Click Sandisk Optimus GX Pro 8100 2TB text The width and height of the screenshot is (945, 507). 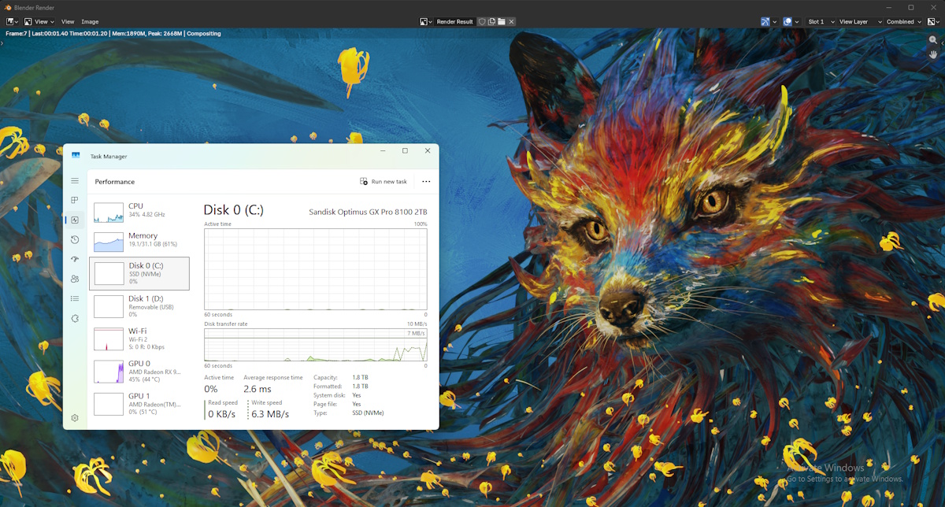point(369,212)
